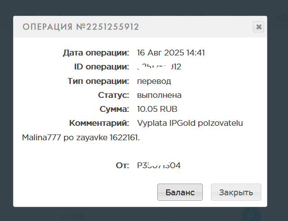288x221 pixels.
Task: Click the 1 RUB text below the dialog
Action: 73,217
